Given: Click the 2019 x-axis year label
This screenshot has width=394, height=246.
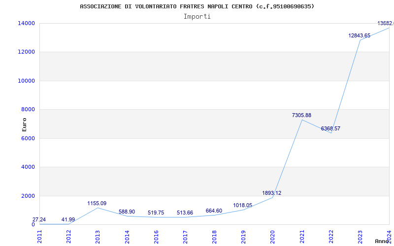Looking at the screenshot, I should (243, 237).
